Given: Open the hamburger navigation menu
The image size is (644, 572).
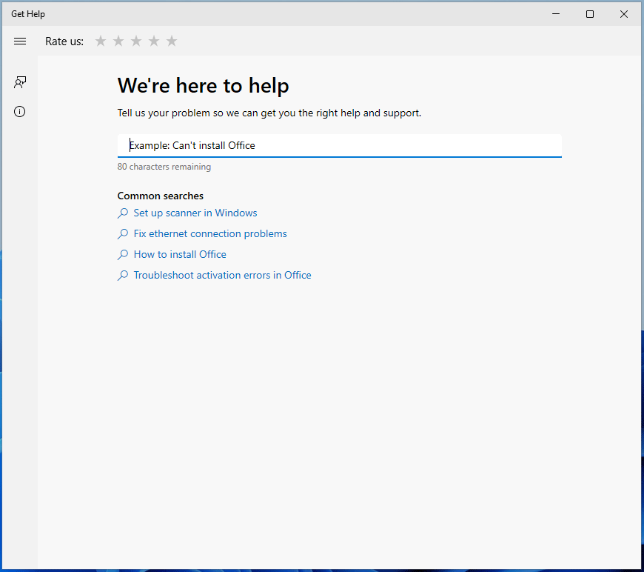Looking at the screenshot, I should [x=20, y=41].
